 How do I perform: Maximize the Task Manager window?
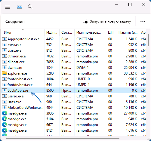[130, 5]
